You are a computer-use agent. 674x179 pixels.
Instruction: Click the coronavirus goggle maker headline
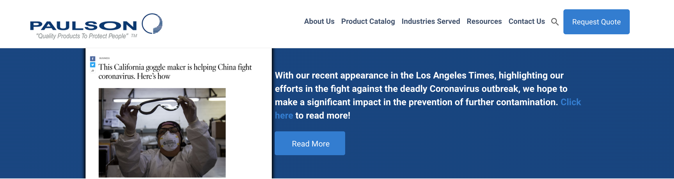pos(175,71)
